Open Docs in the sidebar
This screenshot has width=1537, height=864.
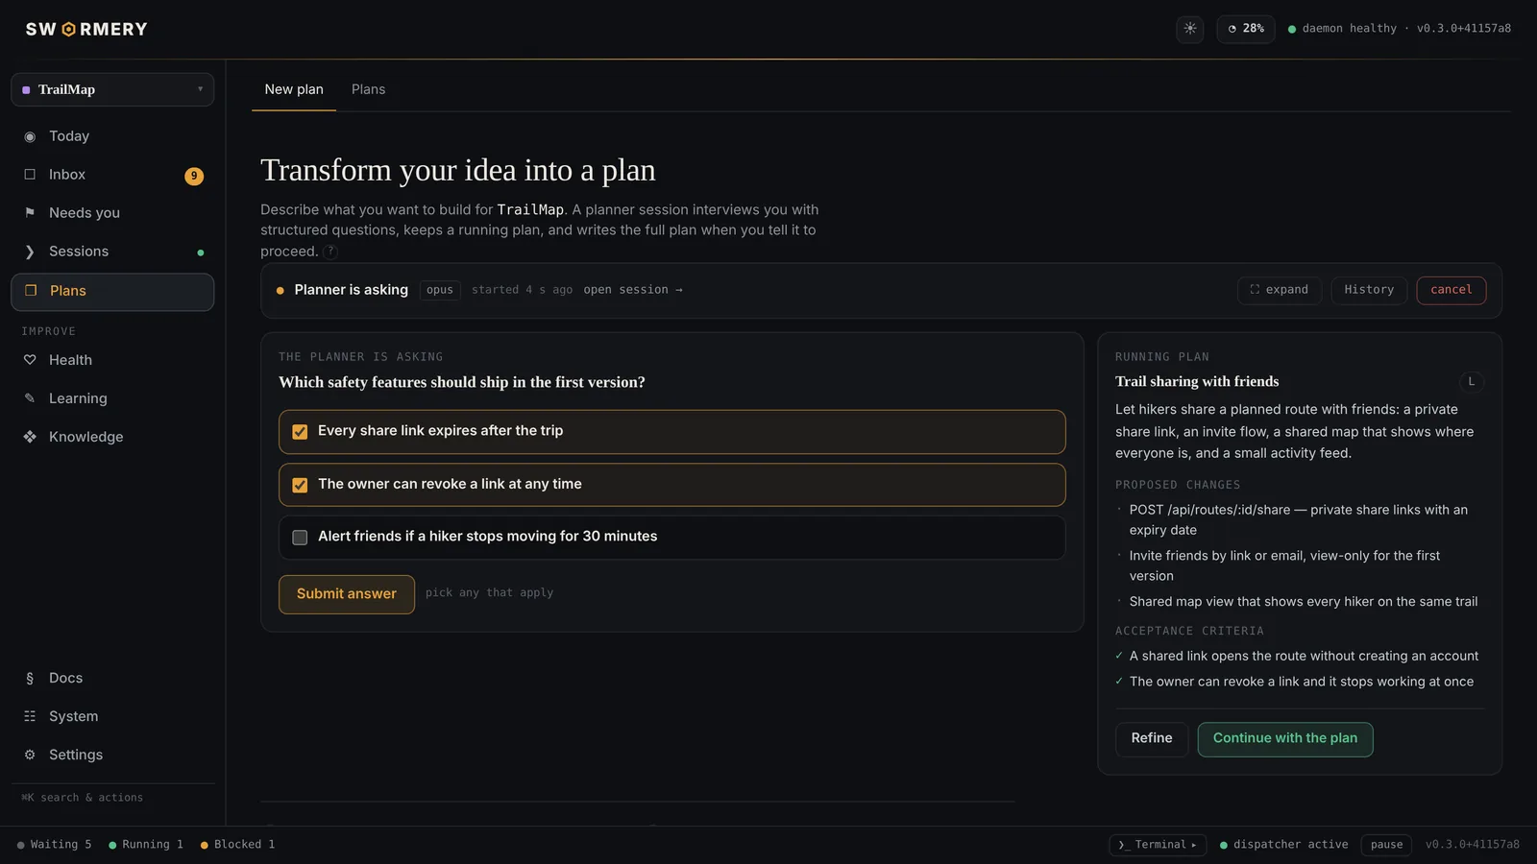(x=112, y=678)
